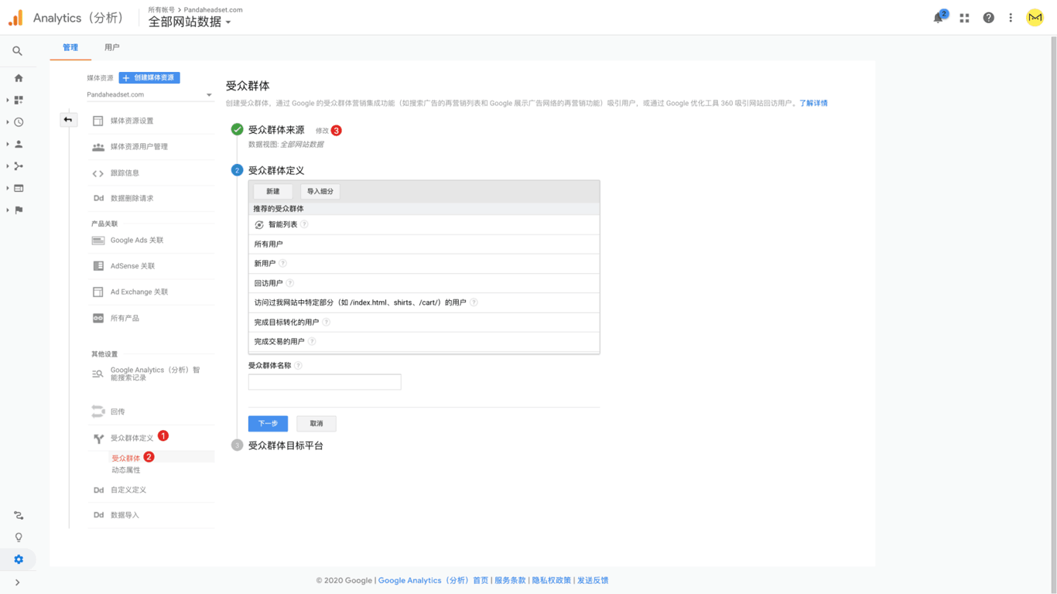This screenshot has height=594, width=1057.
Task: Expand the 全部网站数据 view selector
Action: click(x=190, y=22)
